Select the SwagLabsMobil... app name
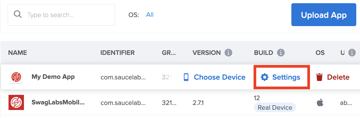The width and height of the screenshot is (360, 118). click(58, 103)
